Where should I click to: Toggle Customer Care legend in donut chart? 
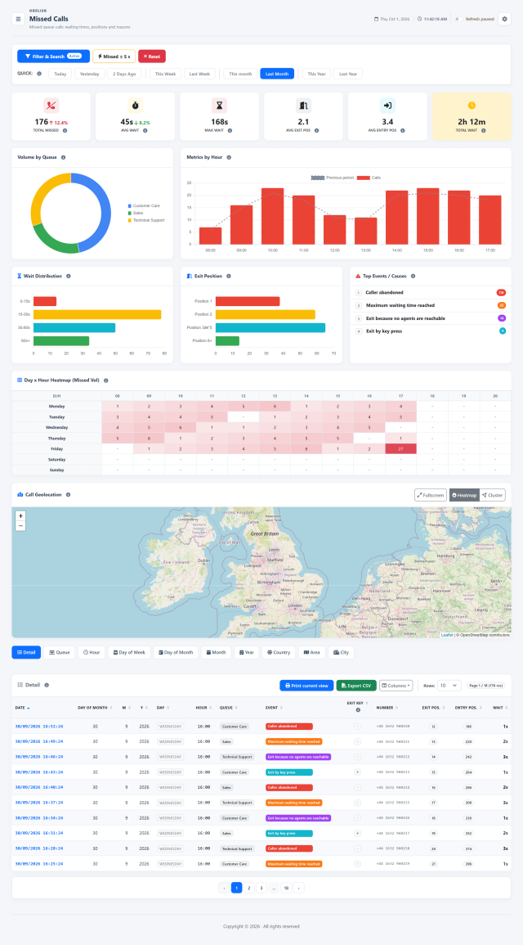click(143, 206)
